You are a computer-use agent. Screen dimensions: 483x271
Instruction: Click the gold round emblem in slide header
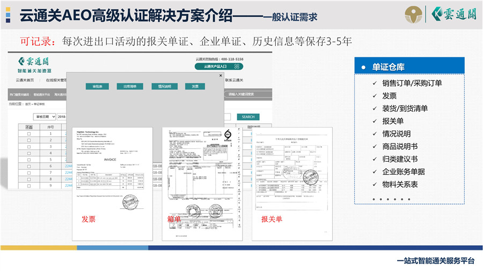(x=413, y=14)
